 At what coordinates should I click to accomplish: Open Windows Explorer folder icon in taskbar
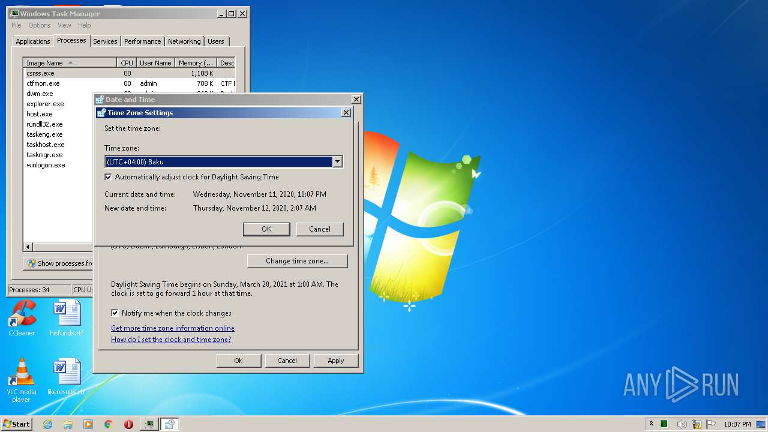68,424
